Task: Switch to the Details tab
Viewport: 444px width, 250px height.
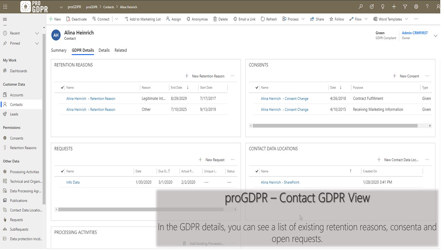Action: coord(104,50)
